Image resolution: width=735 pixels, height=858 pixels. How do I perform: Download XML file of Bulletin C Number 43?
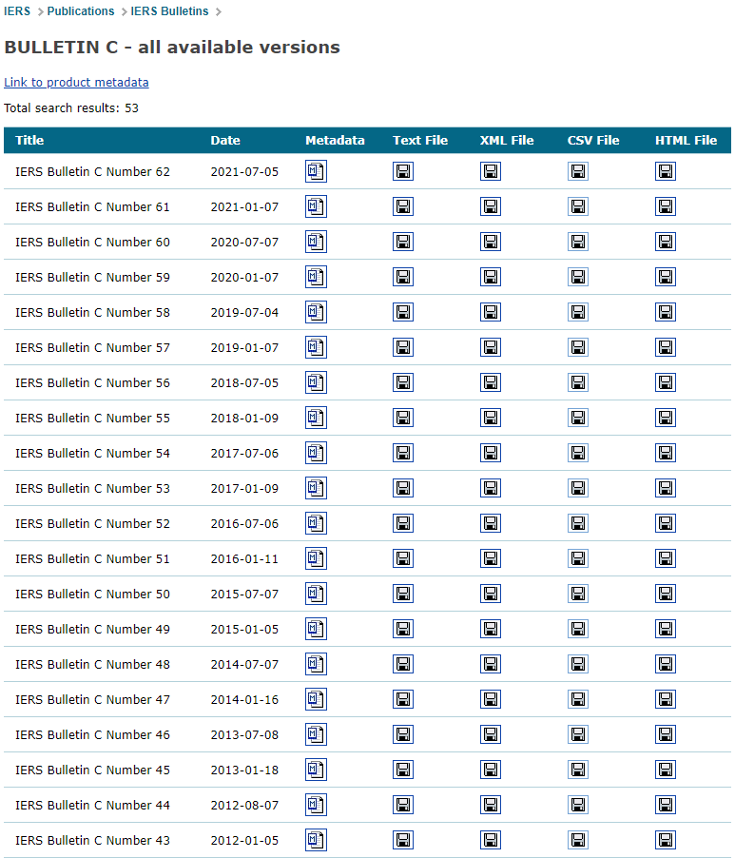[x=491, y=840]
